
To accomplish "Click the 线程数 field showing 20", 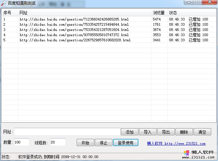I will tap(58, 142).
